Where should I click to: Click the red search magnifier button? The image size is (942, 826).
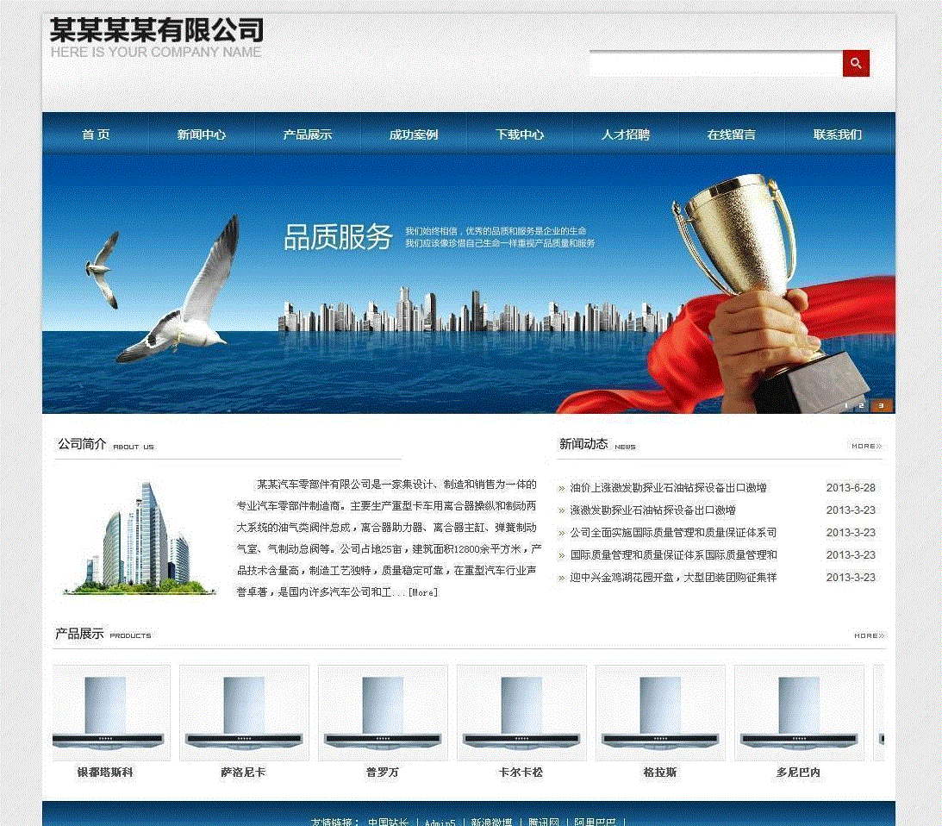point(855,63)
